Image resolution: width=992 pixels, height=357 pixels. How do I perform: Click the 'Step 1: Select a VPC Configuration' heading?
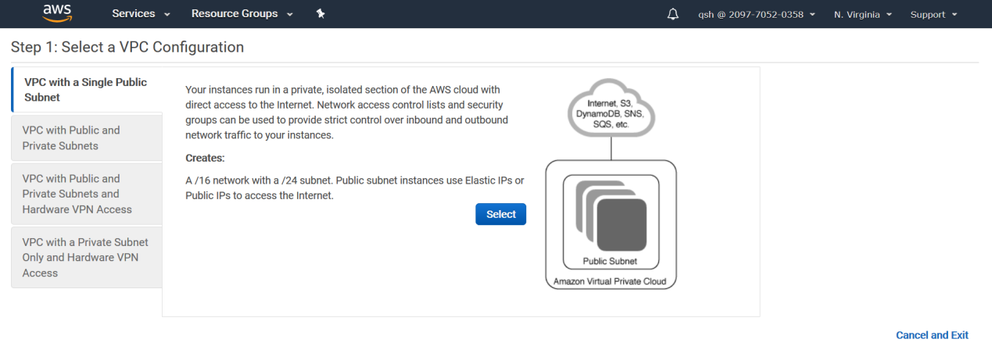[127, 47]
